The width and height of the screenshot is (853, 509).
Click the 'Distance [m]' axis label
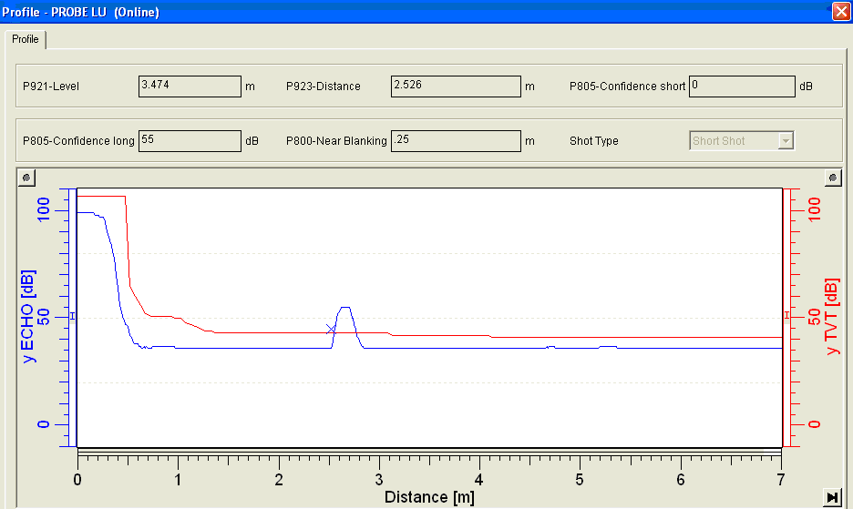click(429, 497)
